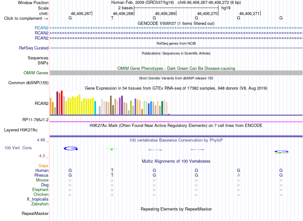Click the RCAN2 GTEx expression label
This screenshot has width=303, height=221.
click(41, 103)
